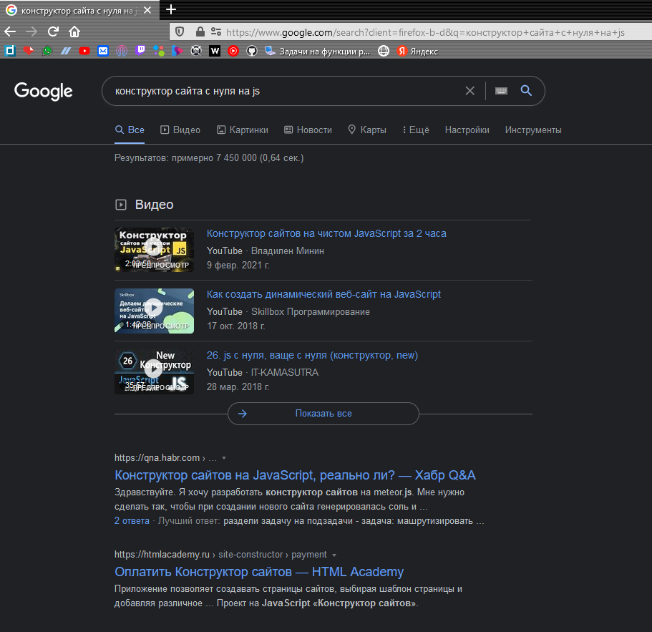Open the browser home page icon

(74, 31)
